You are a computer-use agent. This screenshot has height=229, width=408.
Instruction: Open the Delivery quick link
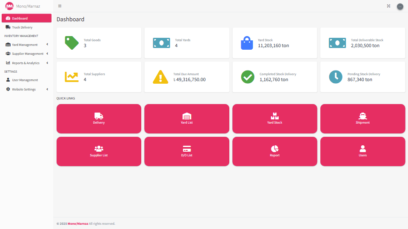coord(99,119)
